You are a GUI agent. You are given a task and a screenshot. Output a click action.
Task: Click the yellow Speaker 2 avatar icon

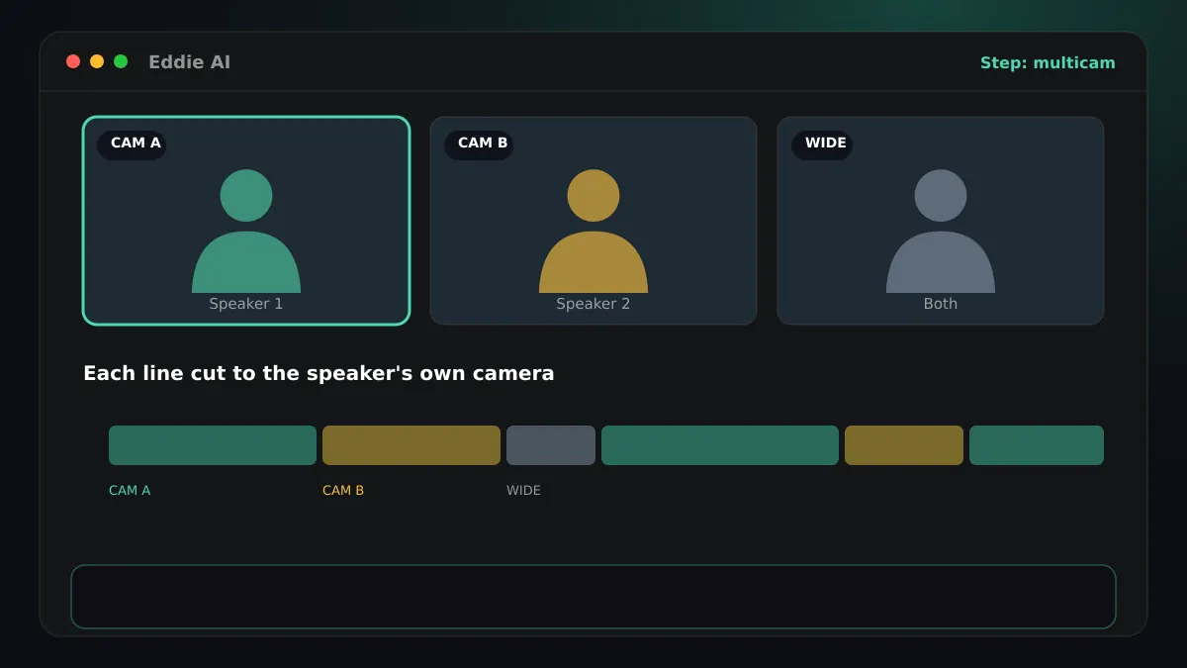pos(593,231)
